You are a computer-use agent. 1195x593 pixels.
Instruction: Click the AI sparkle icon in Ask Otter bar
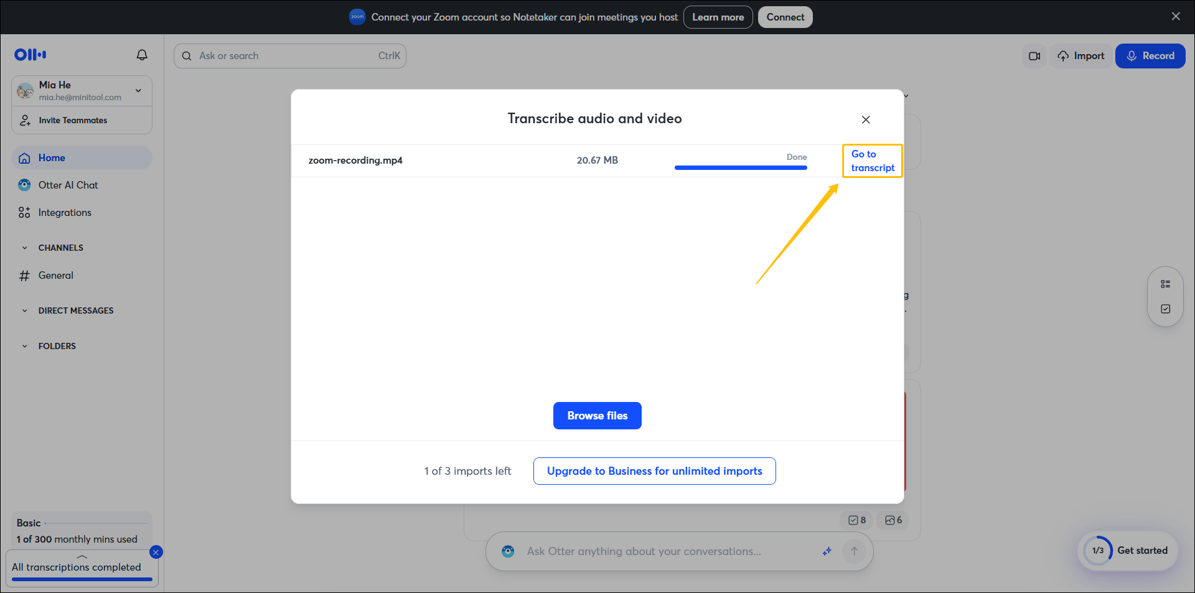[827, 551]
